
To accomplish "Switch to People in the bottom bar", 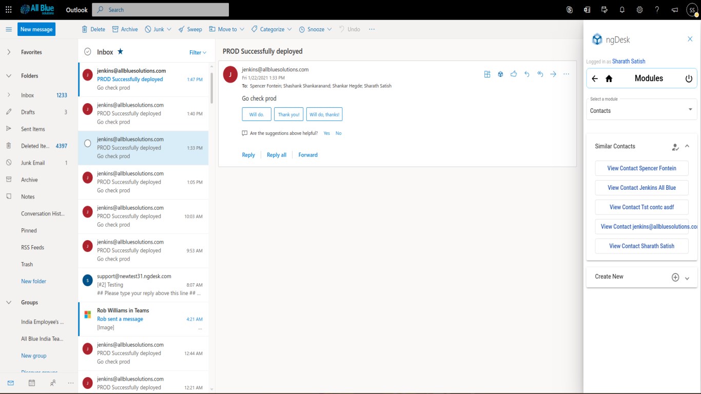I will [x=53, y=383].
